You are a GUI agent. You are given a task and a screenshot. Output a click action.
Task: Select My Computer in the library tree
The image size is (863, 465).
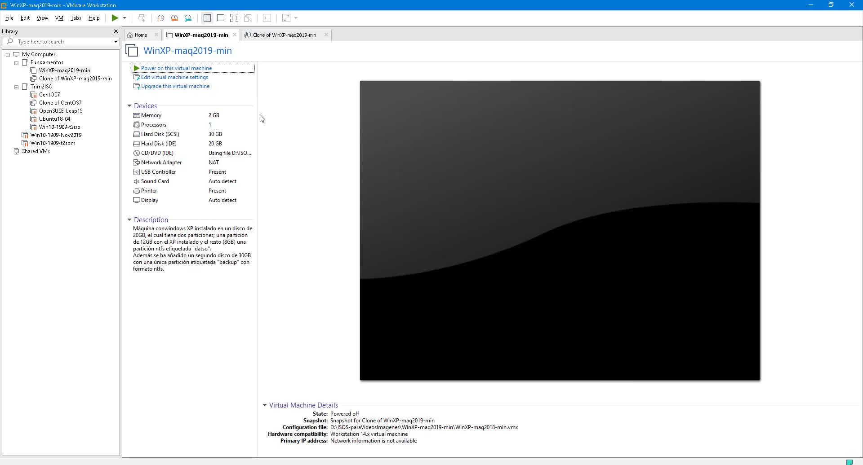pyautogui.click(x=39, y=54)
